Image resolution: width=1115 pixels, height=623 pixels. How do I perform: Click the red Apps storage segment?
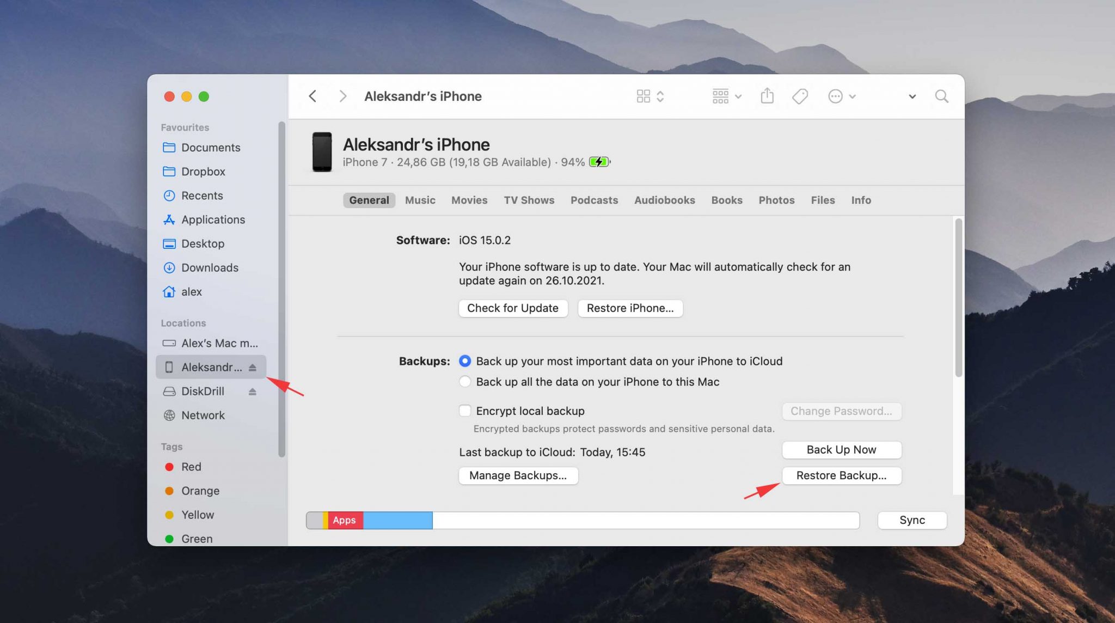click(346, 520)
